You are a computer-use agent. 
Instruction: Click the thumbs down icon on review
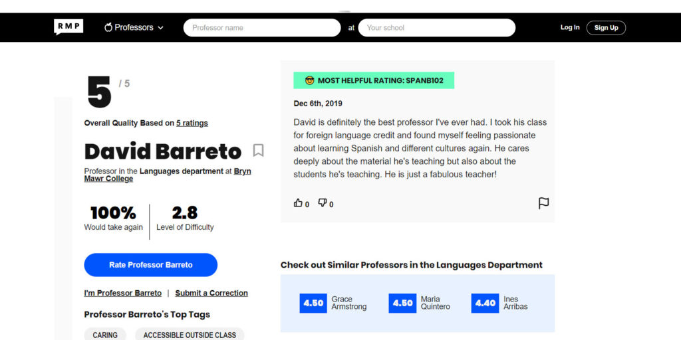coord(323,203)
